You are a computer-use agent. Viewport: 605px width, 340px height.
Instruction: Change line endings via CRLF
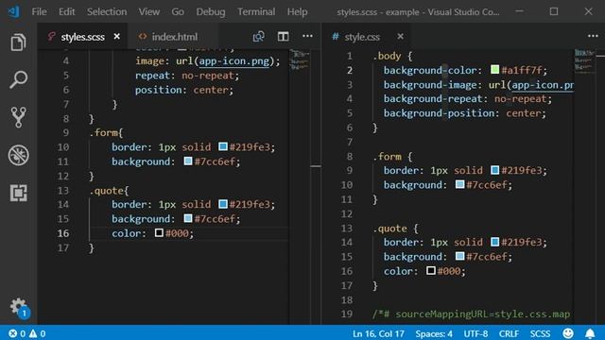(x=509, y=333)
